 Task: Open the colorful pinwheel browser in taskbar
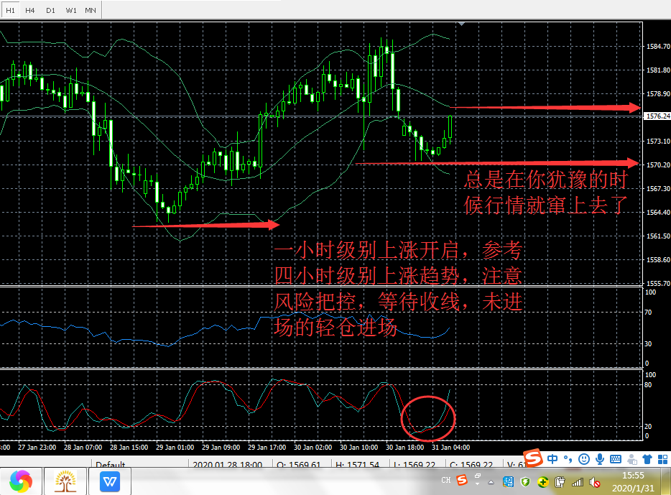pos(21,481)
